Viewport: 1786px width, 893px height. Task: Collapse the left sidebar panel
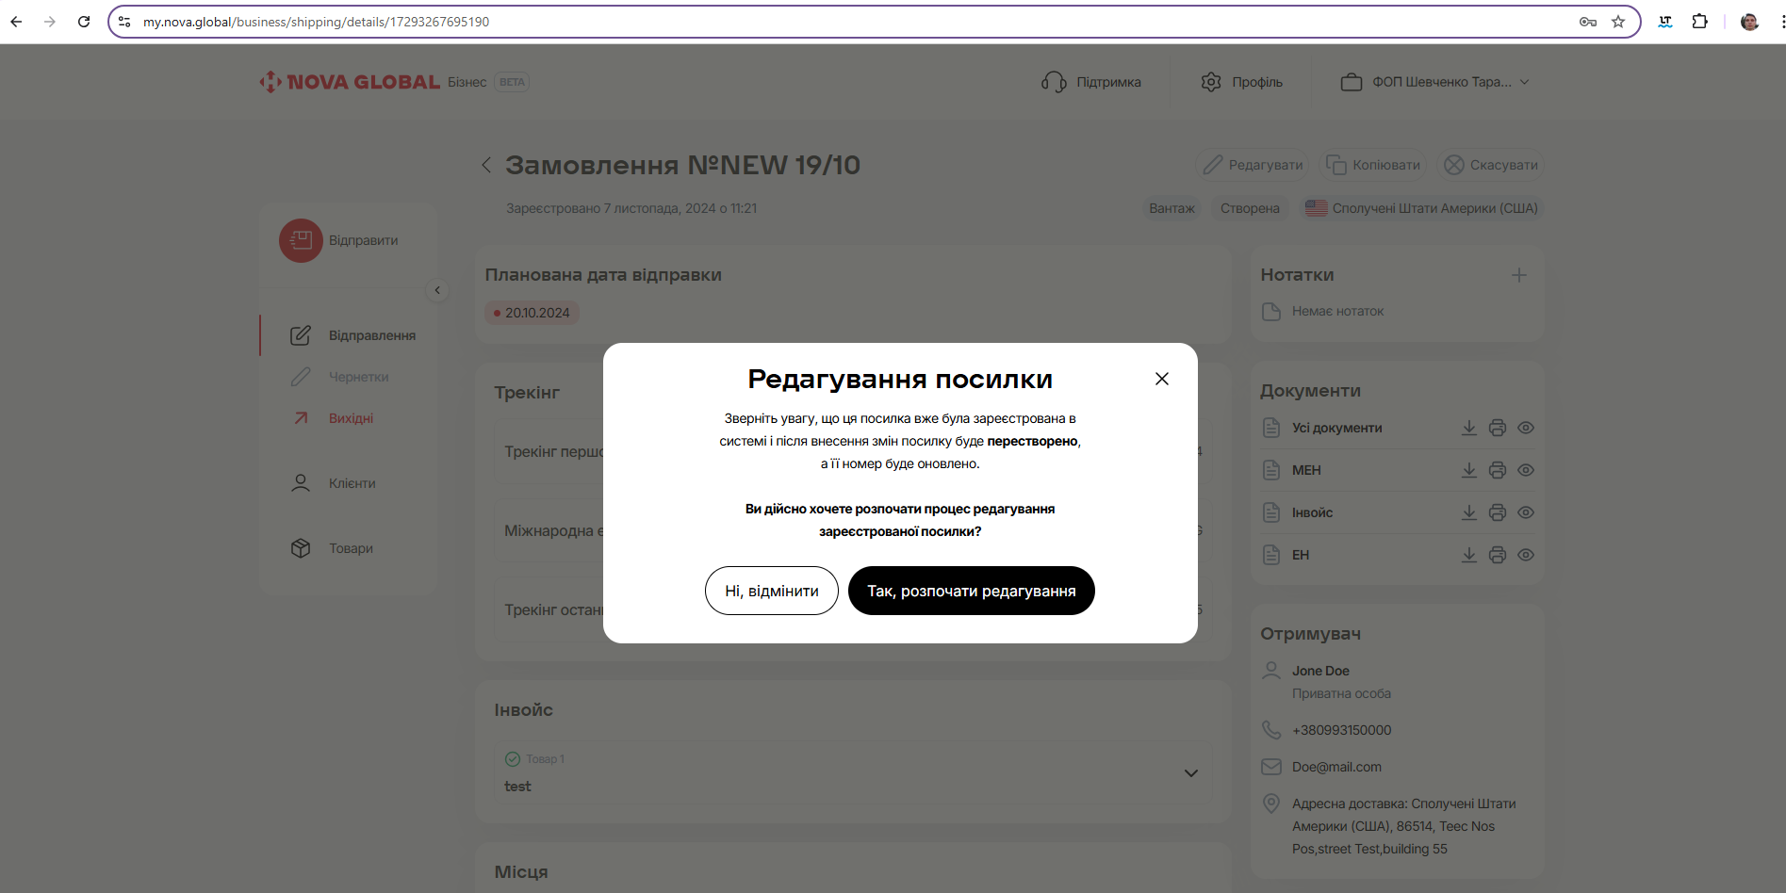(437, 290)
